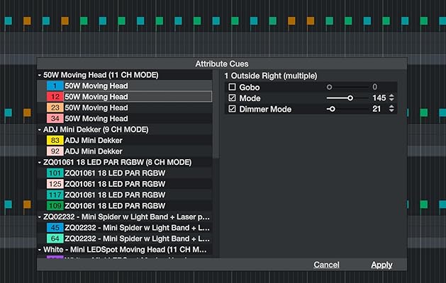Click the pink 92 ADJ Mini Dekker chip
The image size is (446, 283).
click(55, 151)
